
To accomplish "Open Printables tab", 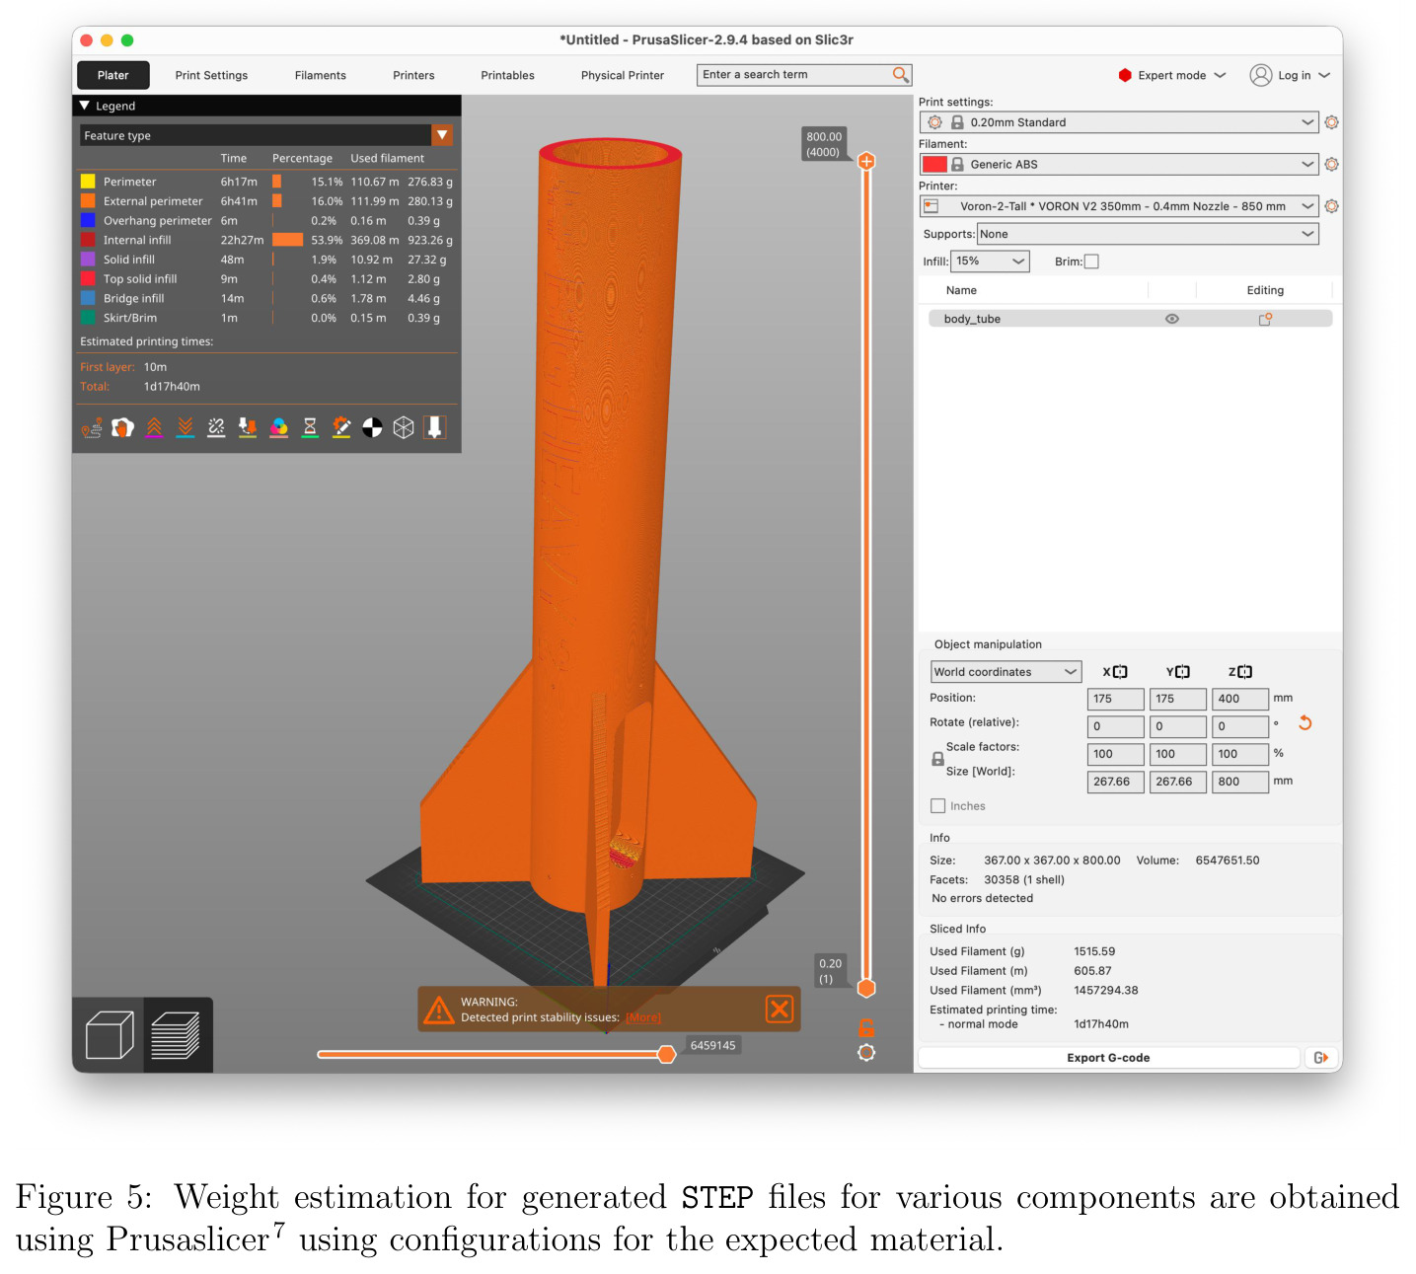I will click(507, 75).
